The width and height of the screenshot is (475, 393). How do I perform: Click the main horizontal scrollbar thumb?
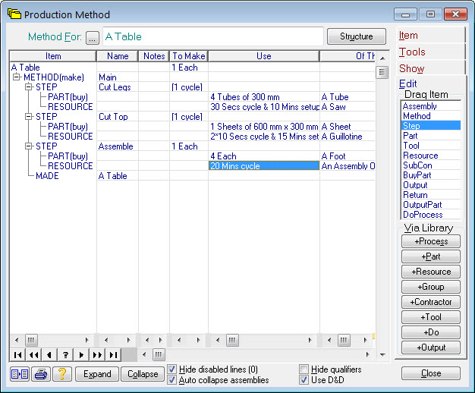[x=159, y=354]
